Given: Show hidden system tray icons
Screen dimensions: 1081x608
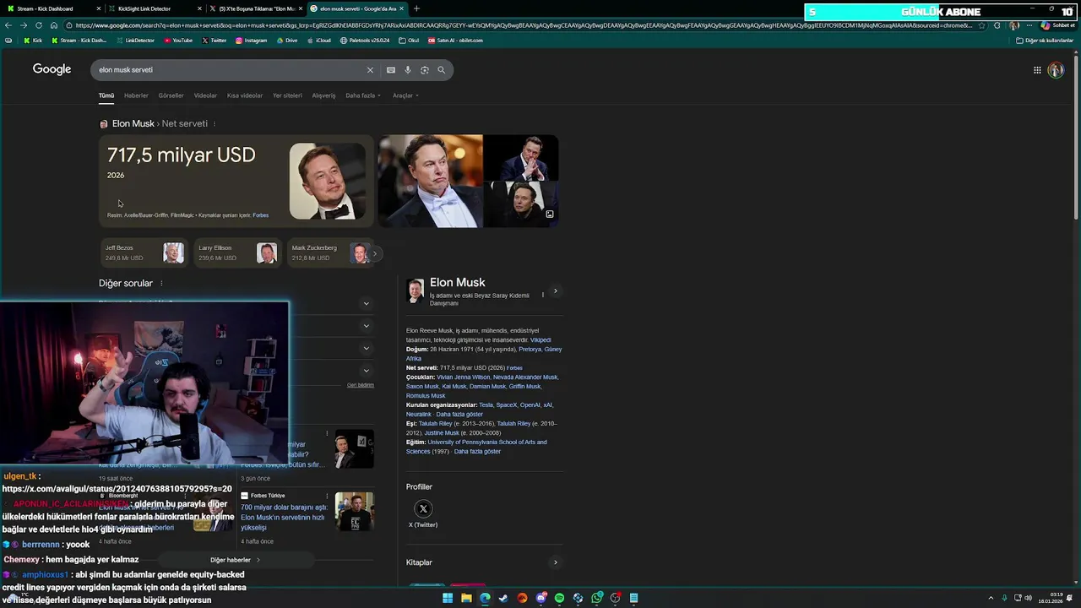Looking at the screenshot, I should [x=991, y=598].
